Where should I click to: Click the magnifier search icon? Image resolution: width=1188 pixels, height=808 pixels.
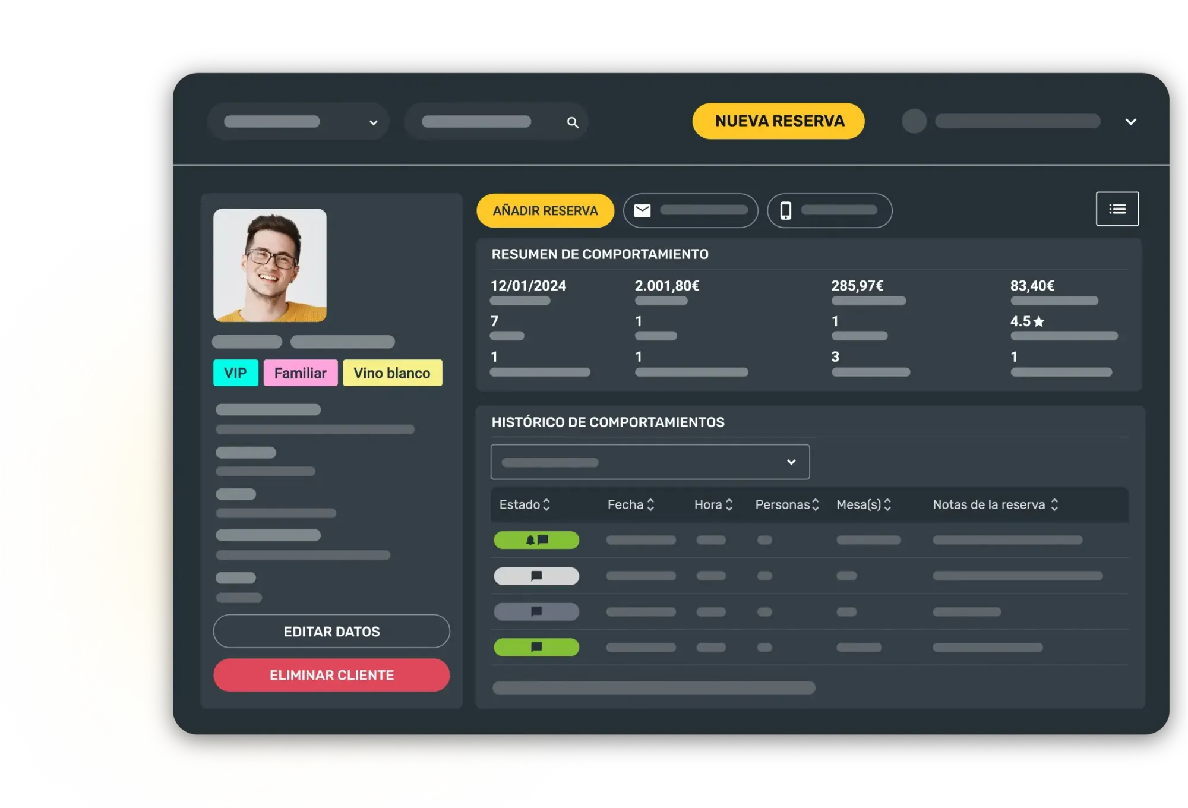click(x=573, y=122)
